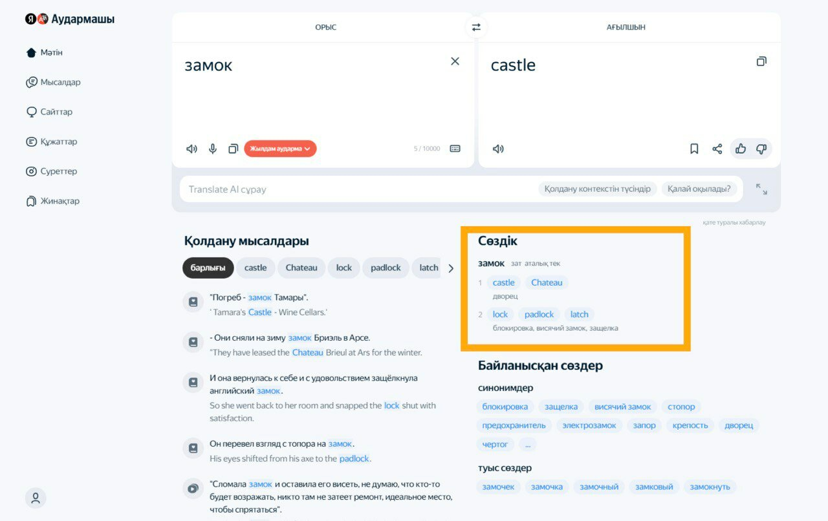This screenshot has height=521, width=828.
Task: Open Мысалдар section in sidebar
Action: pos(60,82)
